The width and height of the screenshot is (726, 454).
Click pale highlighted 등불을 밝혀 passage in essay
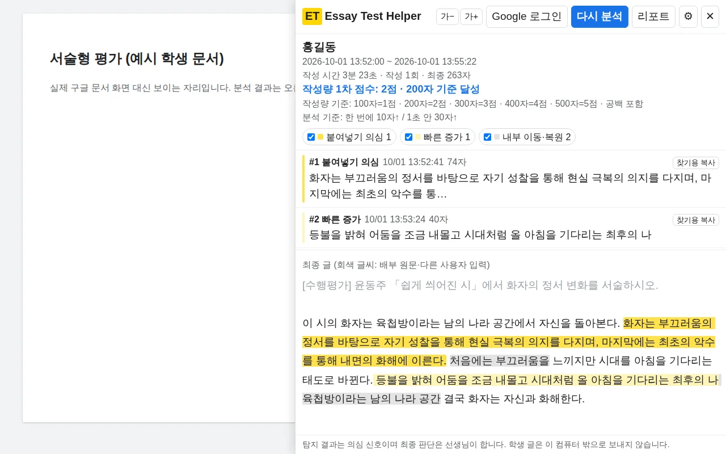click(x=547, y=380)
